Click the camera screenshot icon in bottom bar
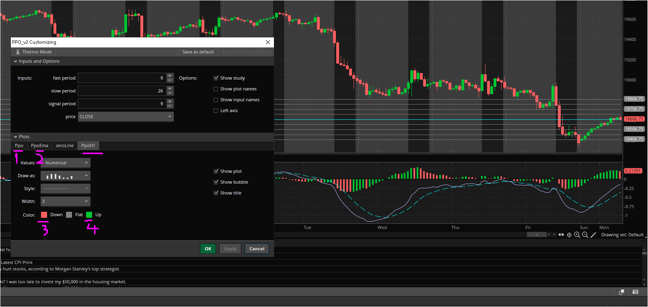Viewport: 648px width, 307px height. (x=636, y=292)
